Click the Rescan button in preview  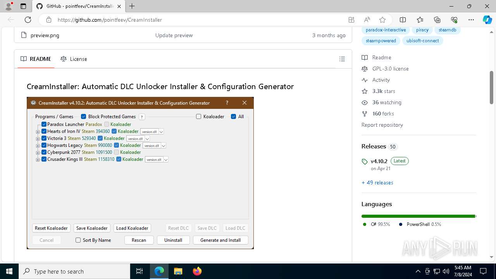point(139,240)
